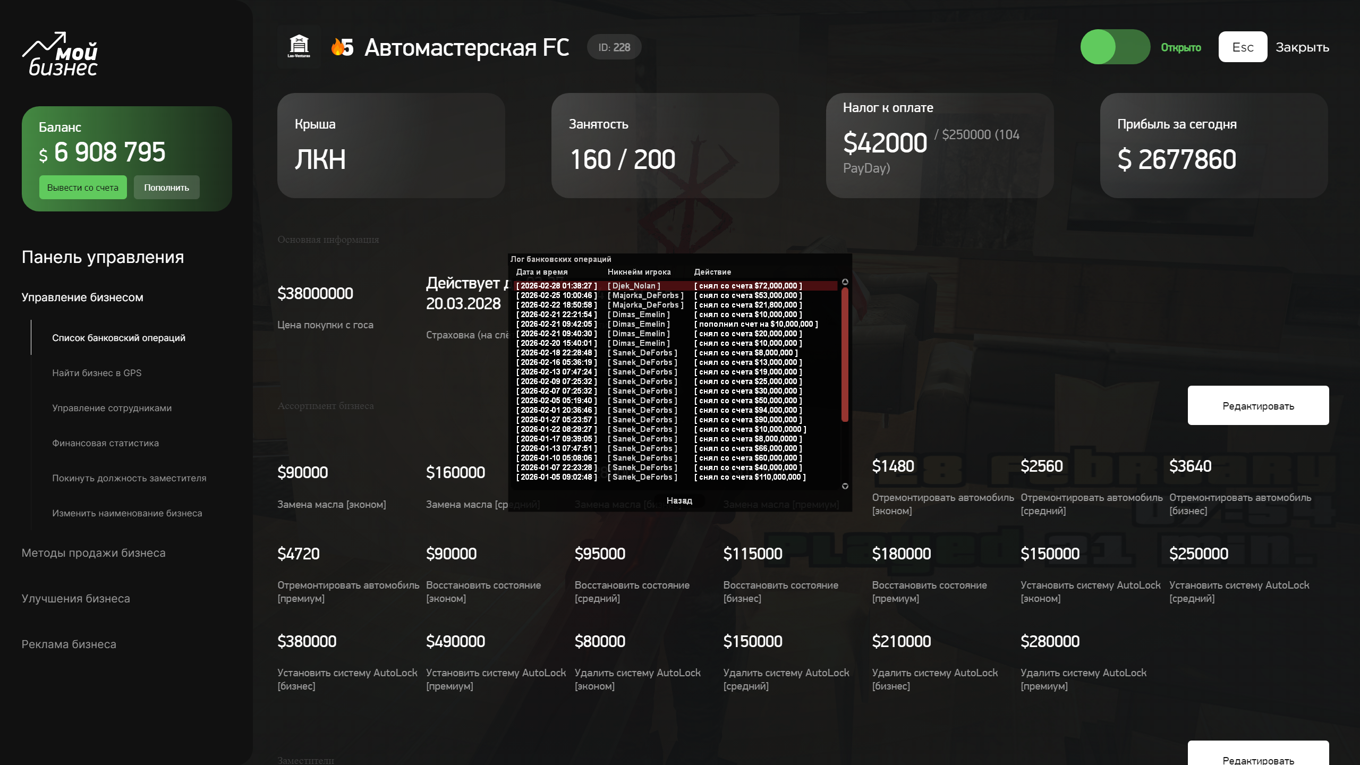Open Найти бизнес в GPS
The height and width of the screenshot is (765, 1360).
[x=97, y=373]
